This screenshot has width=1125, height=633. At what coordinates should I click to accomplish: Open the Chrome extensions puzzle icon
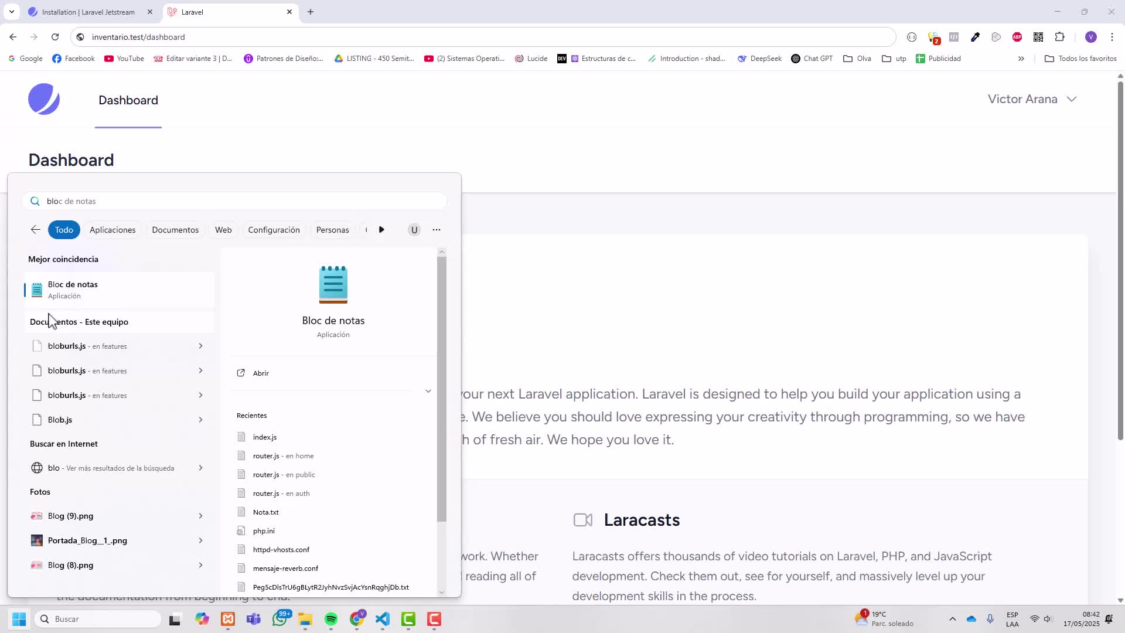click(1059, 37)
